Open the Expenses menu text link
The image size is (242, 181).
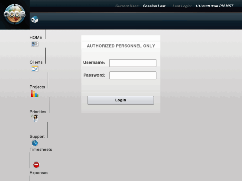tap(39, 173)
